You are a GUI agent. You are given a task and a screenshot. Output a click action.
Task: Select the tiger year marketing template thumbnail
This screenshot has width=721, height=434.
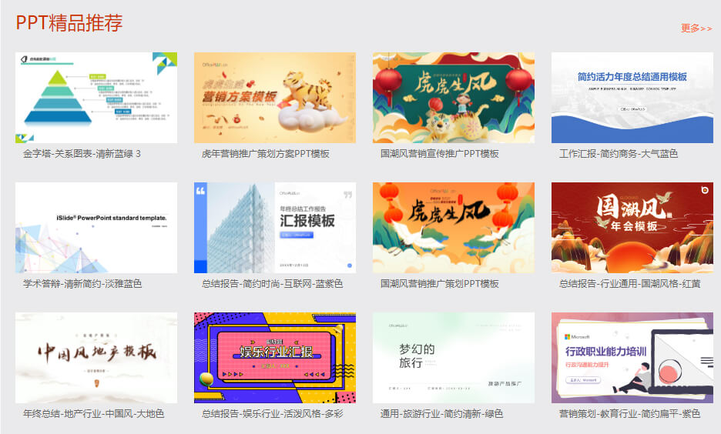pos(275,98)
